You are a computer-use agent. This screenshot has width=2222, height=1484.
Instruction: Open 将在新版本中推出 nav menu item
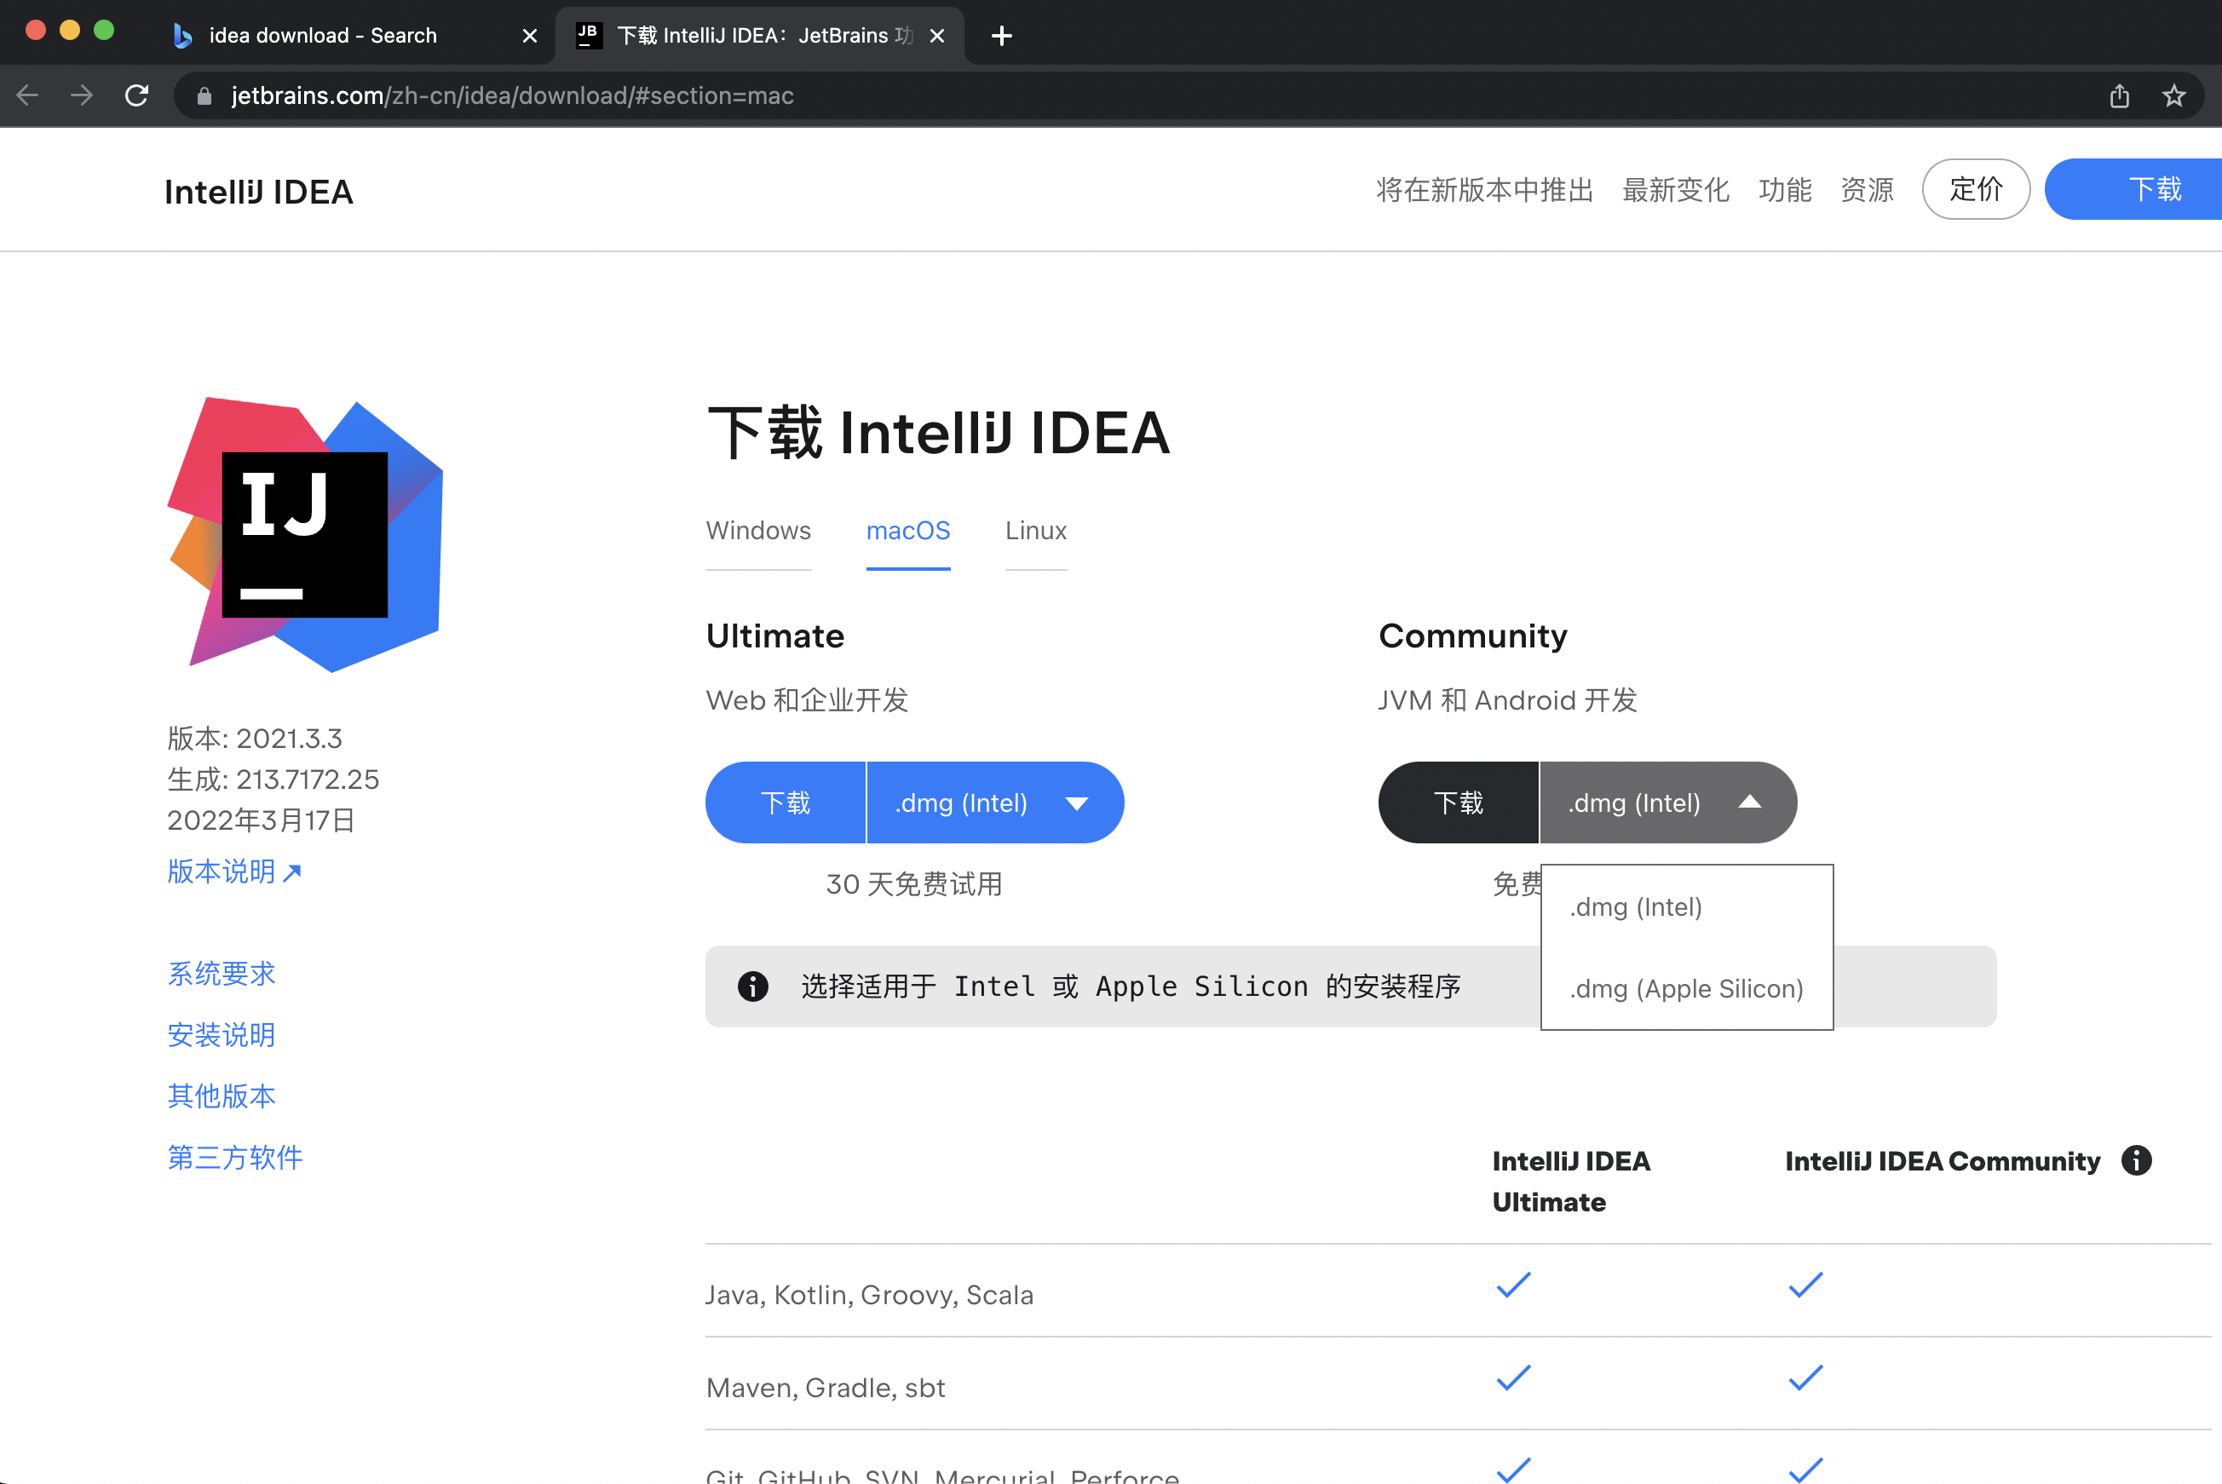pos(1484,190)
